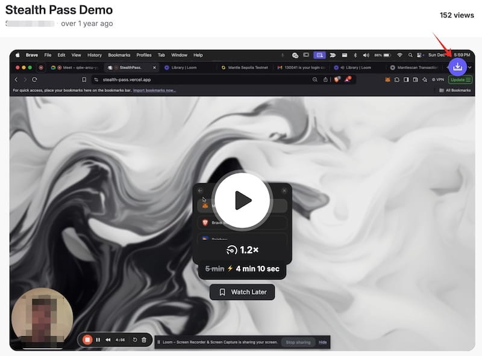Open the Library | Loom tab playing audio
The image size is (482, 356).
click(353, 67)
